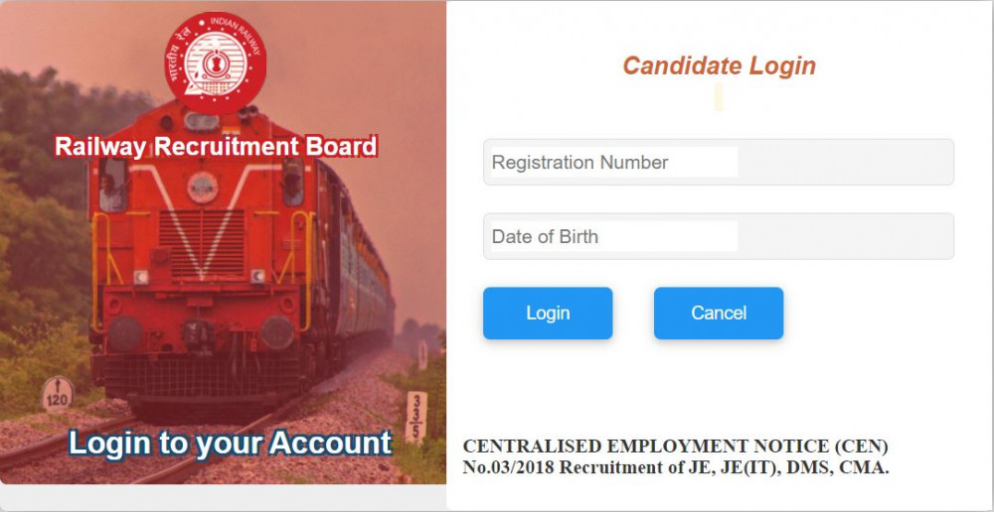Focus the Registration Number input field
The width and height of the screenshot is (994, 512).
point(719,163)
